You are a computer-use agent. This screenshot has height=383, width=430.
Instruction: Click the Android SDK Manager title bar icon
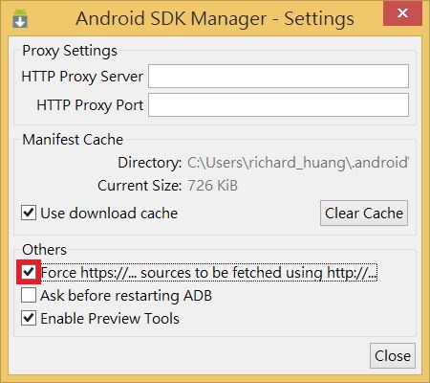click(20, 19)
